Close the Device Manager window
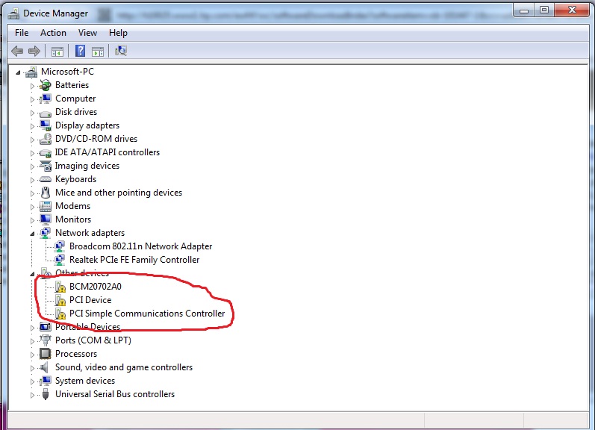The image size is (595, 430). [572, 10]
